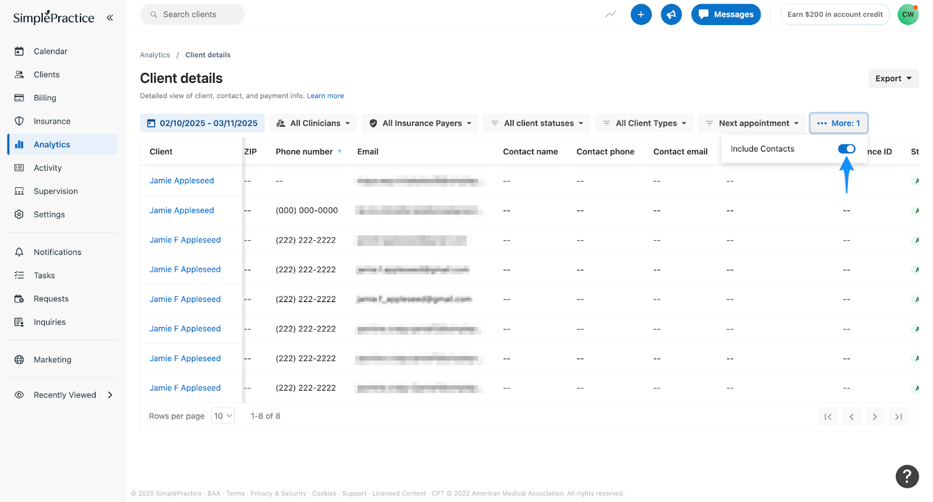This screenshot has width=933, height=502.
Task: Expand the Next appointment filter
Action: (752, 123)
